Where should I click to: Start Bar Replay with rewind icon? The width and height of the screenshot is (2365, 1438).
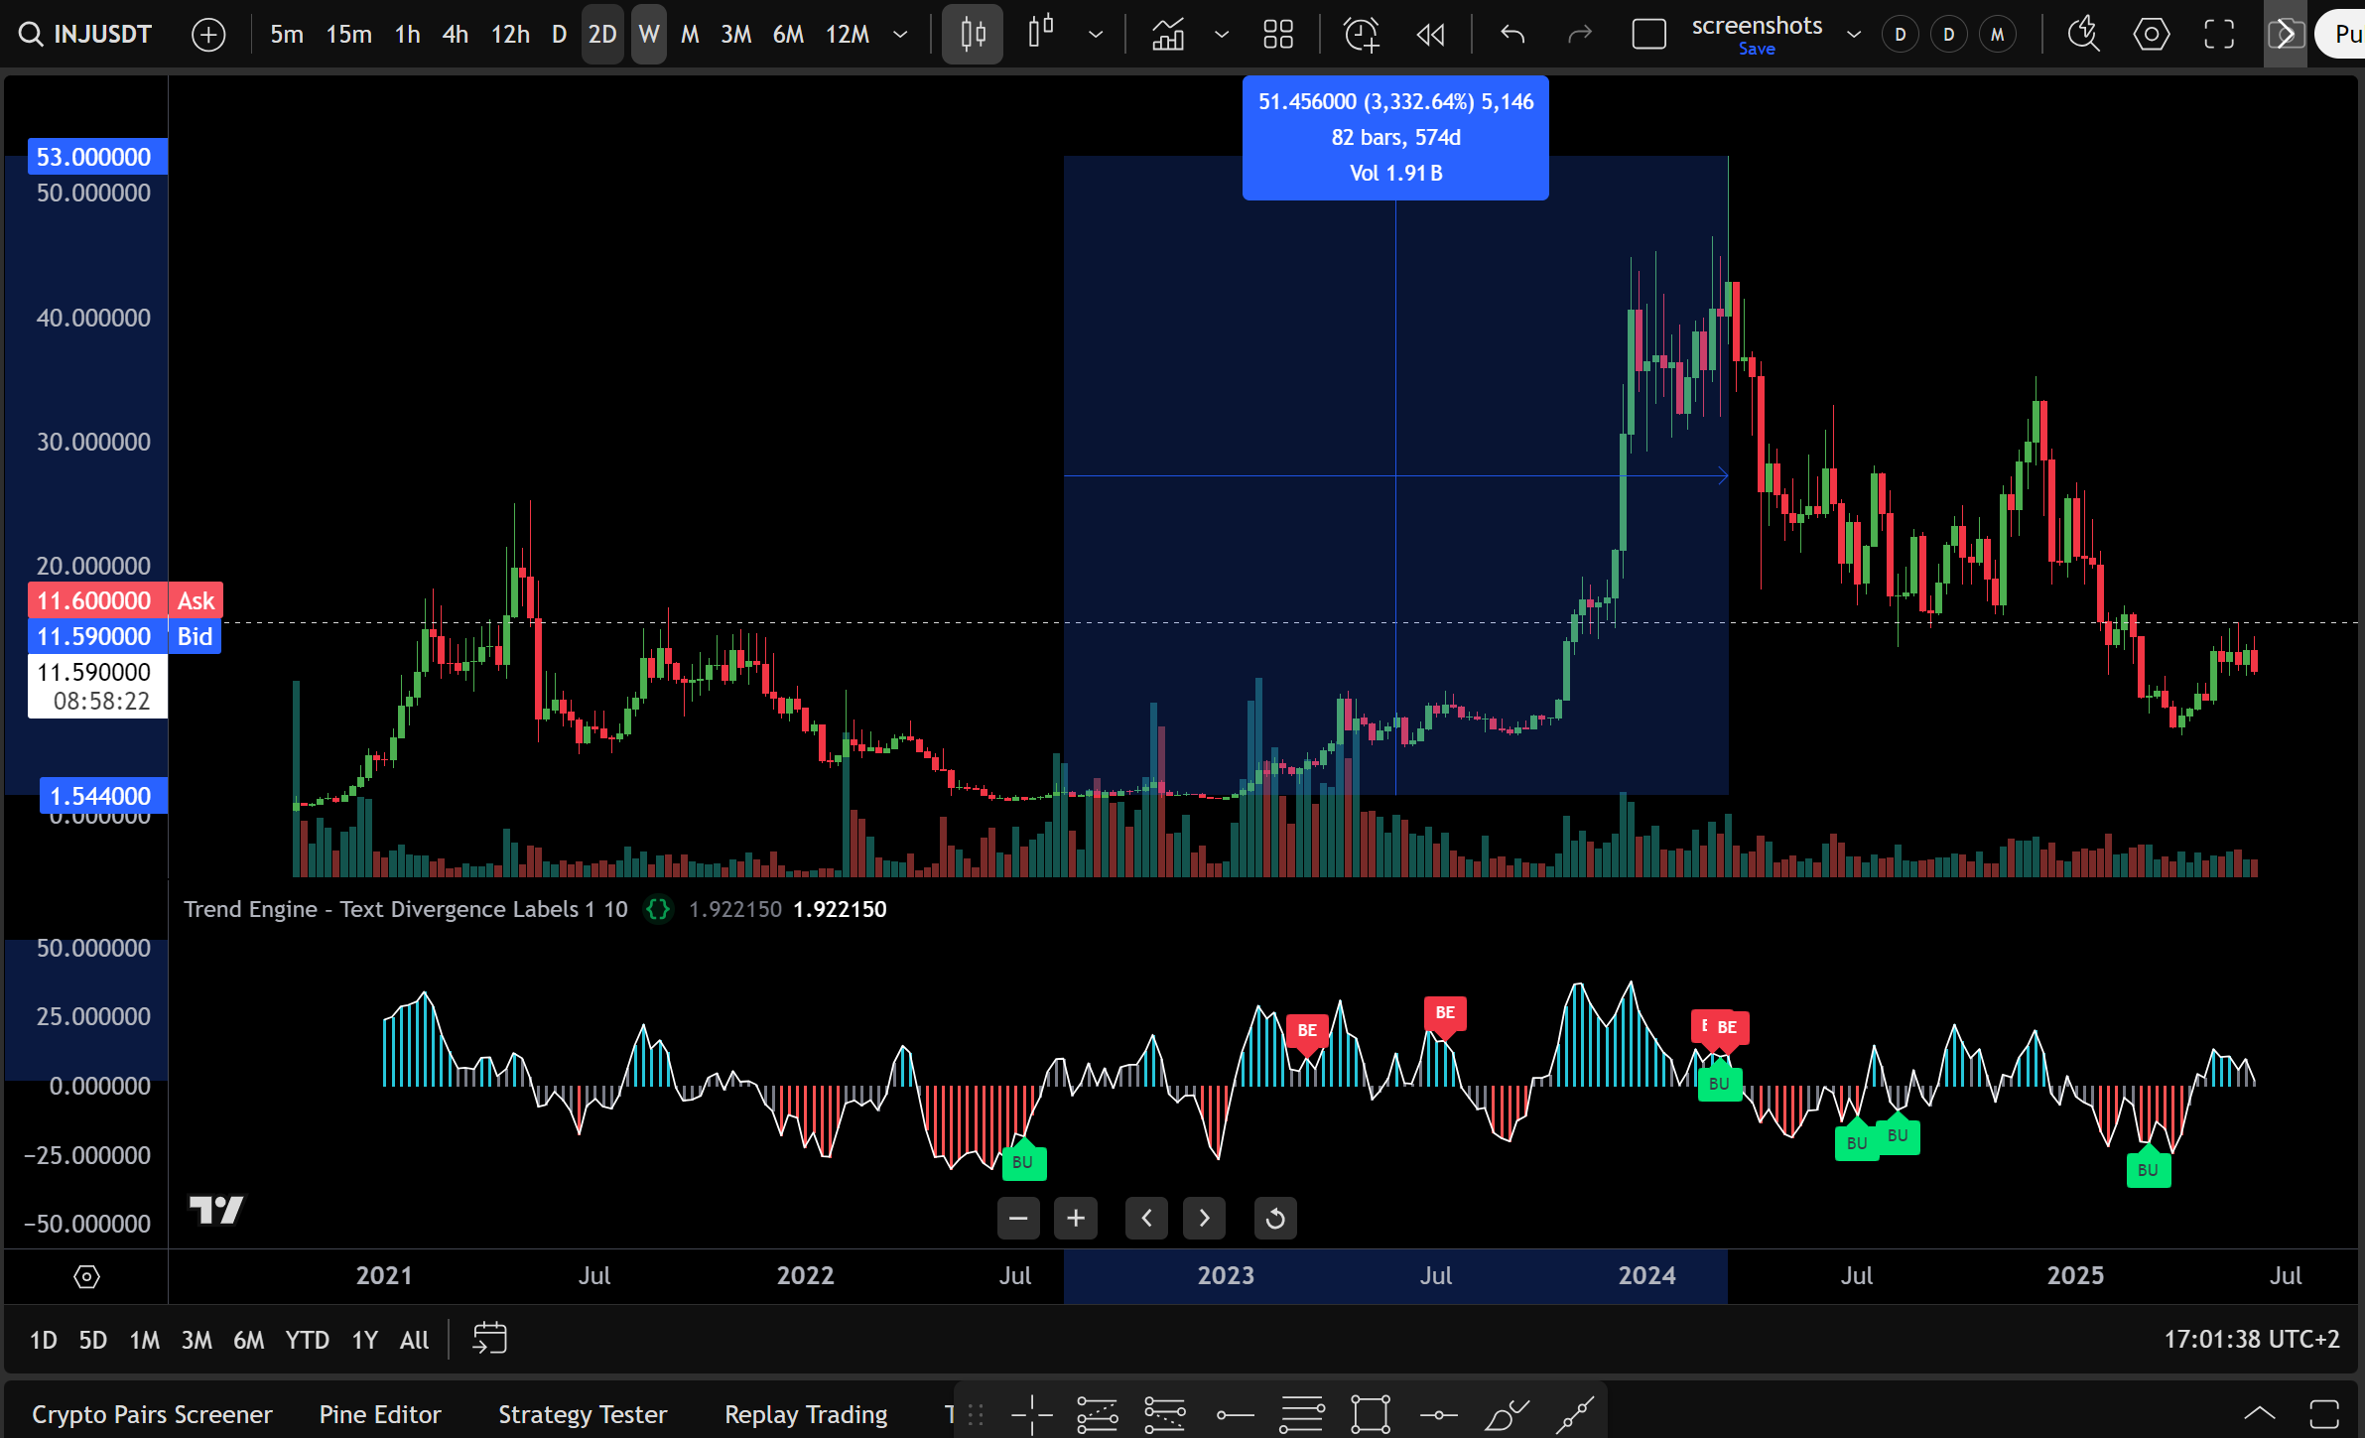click(x=1430, y=35)
